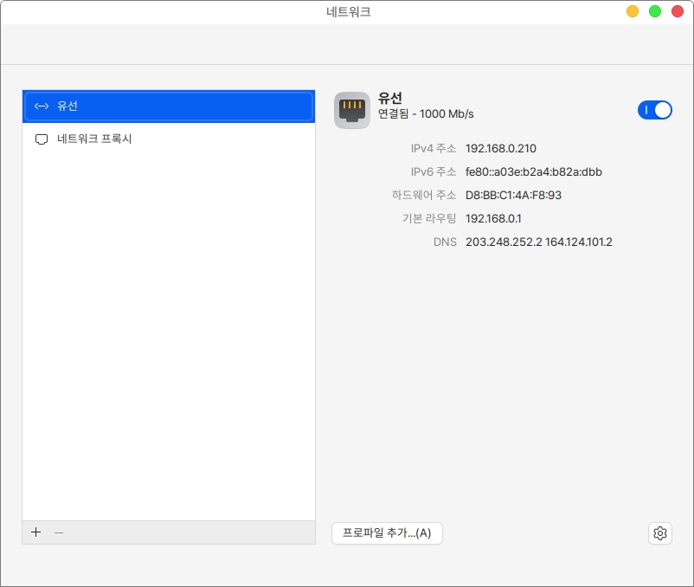Click the IPv4 address 192.168.0.210
The height and width of the screenshot is (587, 694).
point(500,149)
